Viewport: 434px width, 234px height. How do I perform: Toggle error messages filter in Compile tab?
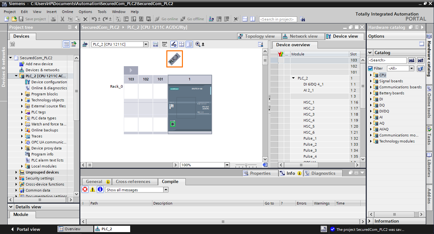(85, 189)
